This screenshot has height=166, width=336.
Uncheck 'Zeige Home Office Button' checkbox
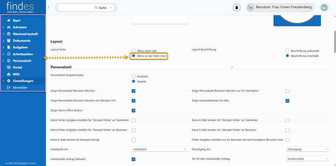click(134, 110)
